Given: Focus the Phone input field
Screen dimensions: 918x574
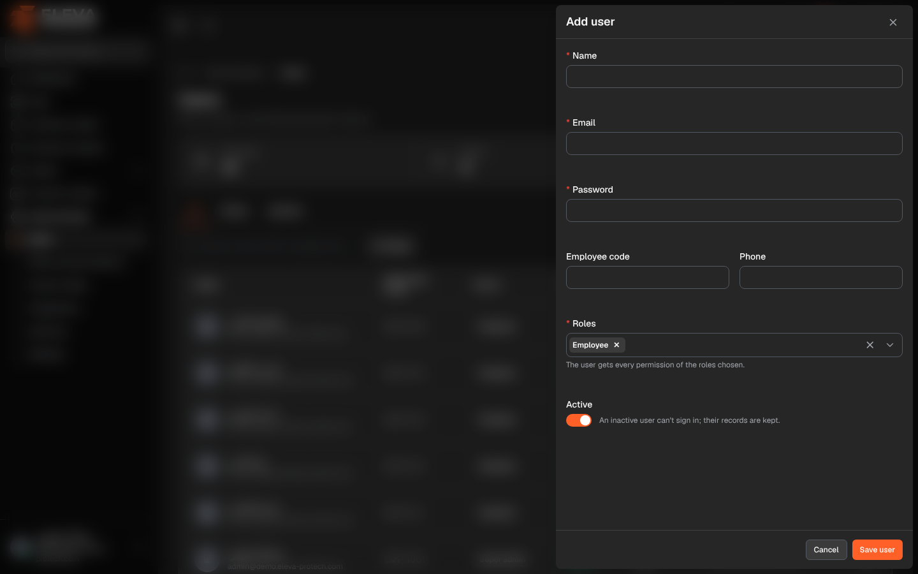Looking at the screenshot, I should [821, 277].
